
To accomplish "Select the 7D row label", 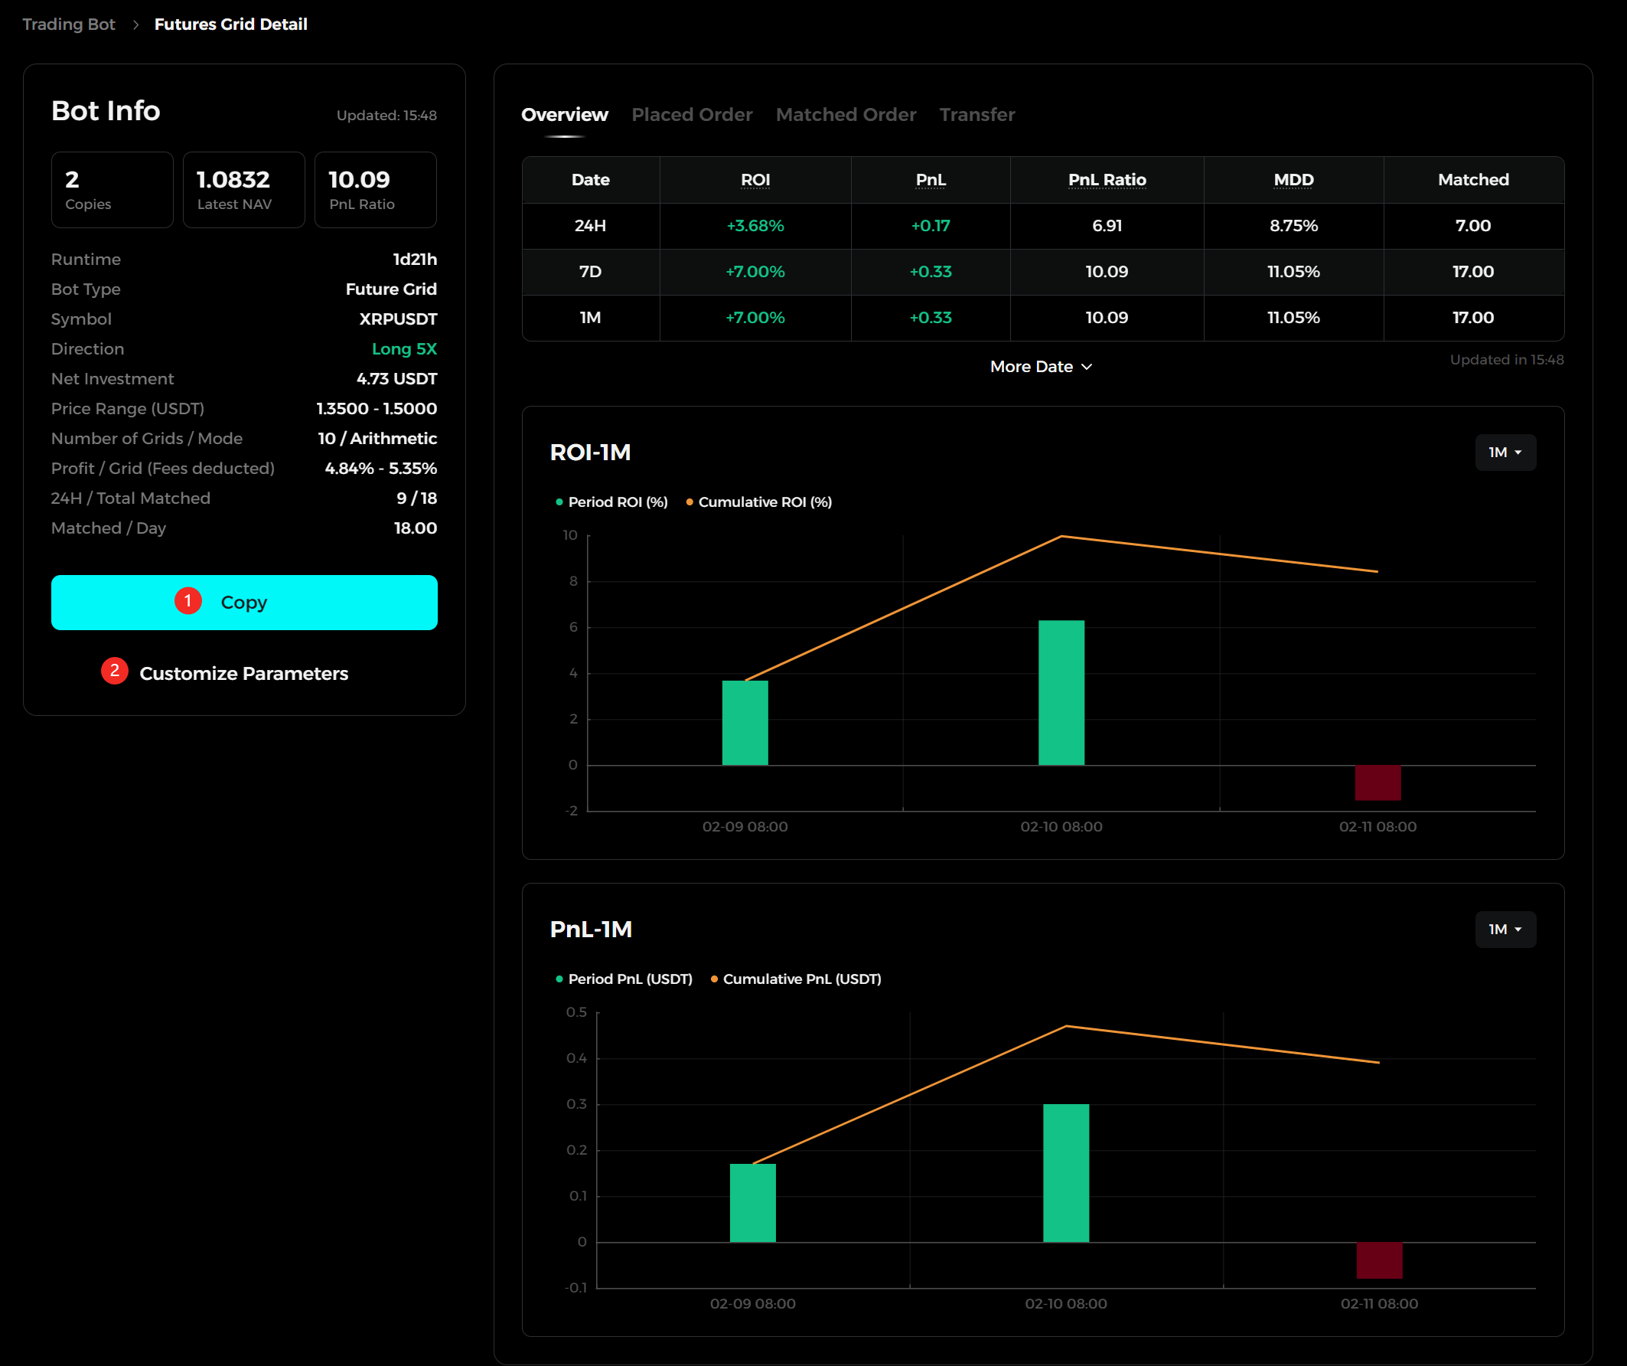I will pos(590,271).
